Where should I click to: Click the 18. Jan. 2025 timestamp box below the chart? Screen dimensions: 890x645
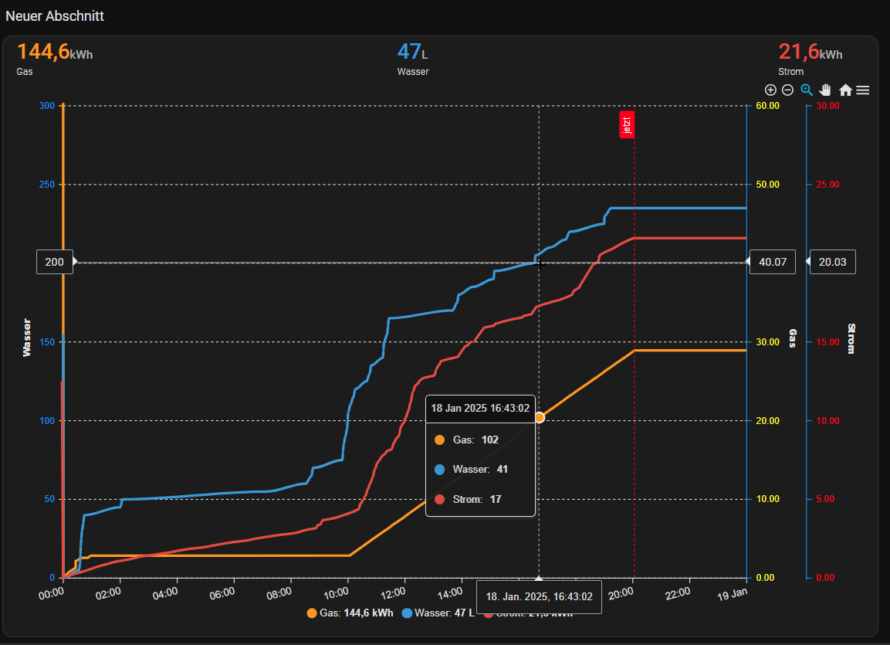click(539, 596)
